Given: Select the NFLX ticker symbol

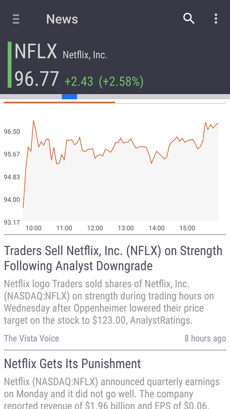Looking at the screenshot, I should (x=36, y=51).
